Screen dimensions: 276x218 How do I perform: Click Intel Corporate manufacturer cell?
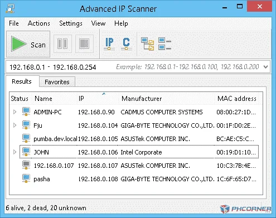[x=141, y=152]
